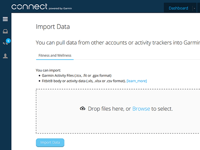The height and width of the screenshot is (150, 200).
Task: Click the 'You can pull data' description
Action: 118,43
